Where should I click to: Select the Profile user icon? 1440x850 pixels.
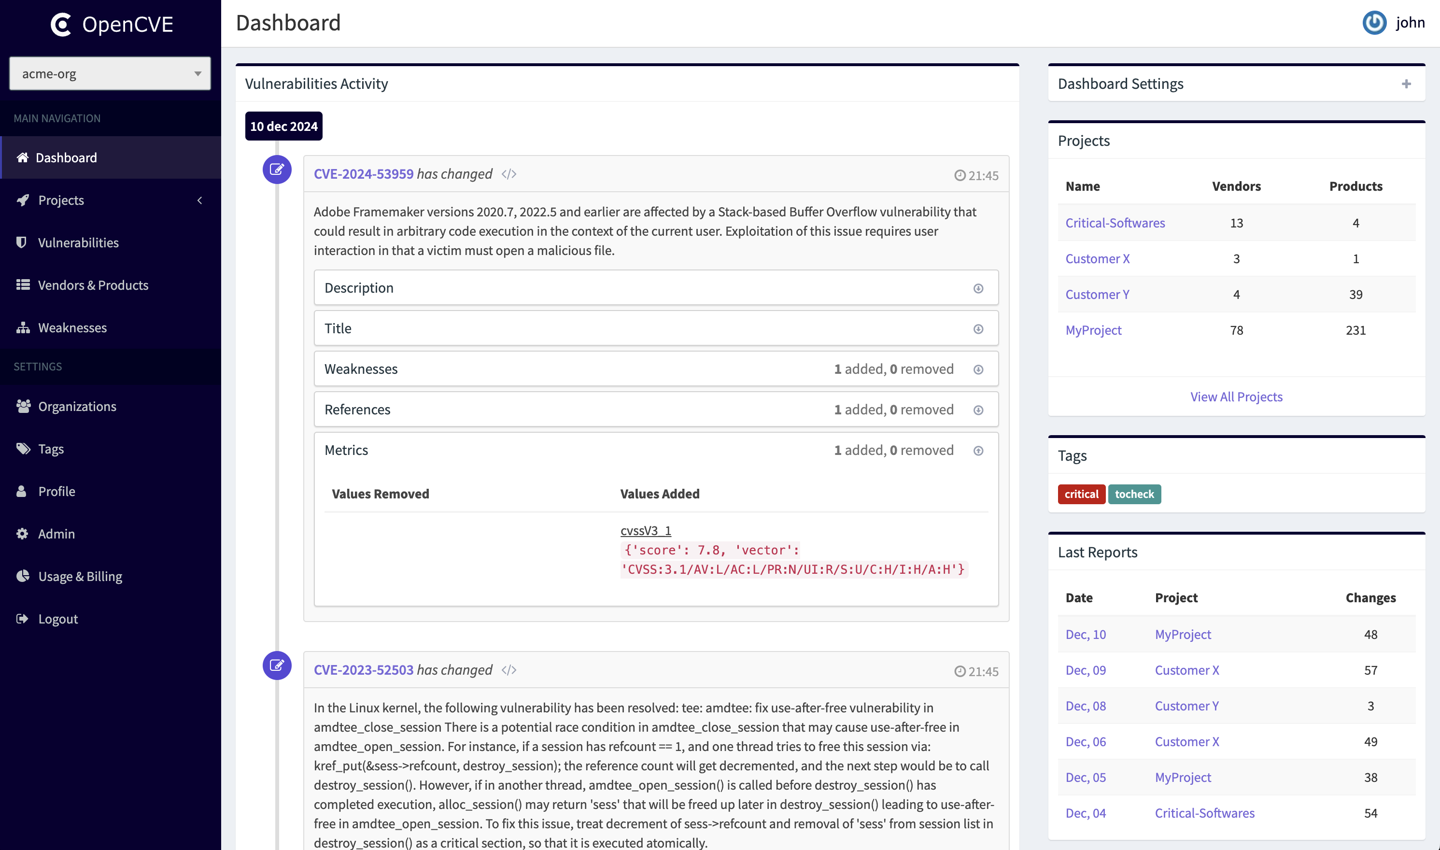(x=22, y=491)
